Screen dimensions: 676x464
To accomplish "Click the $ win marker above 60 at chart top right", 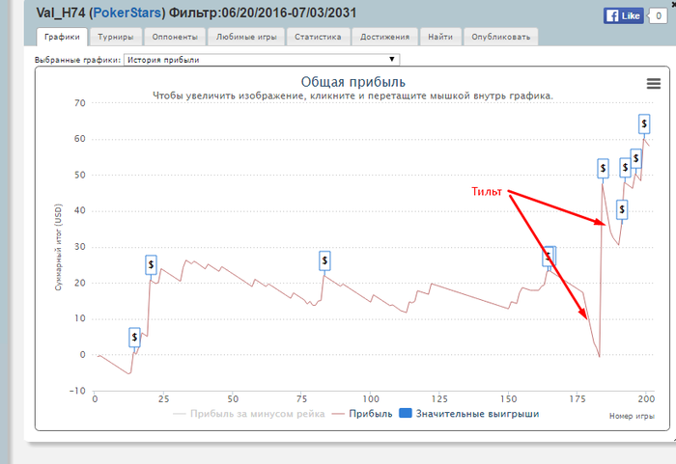I will 644,124.
